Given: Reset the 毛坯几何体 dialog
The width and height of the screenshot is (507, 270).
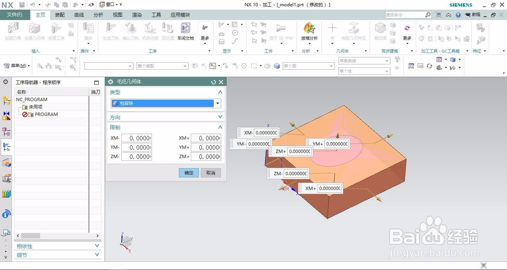Looking at the screenshot, I should click(x=213, y=82).
